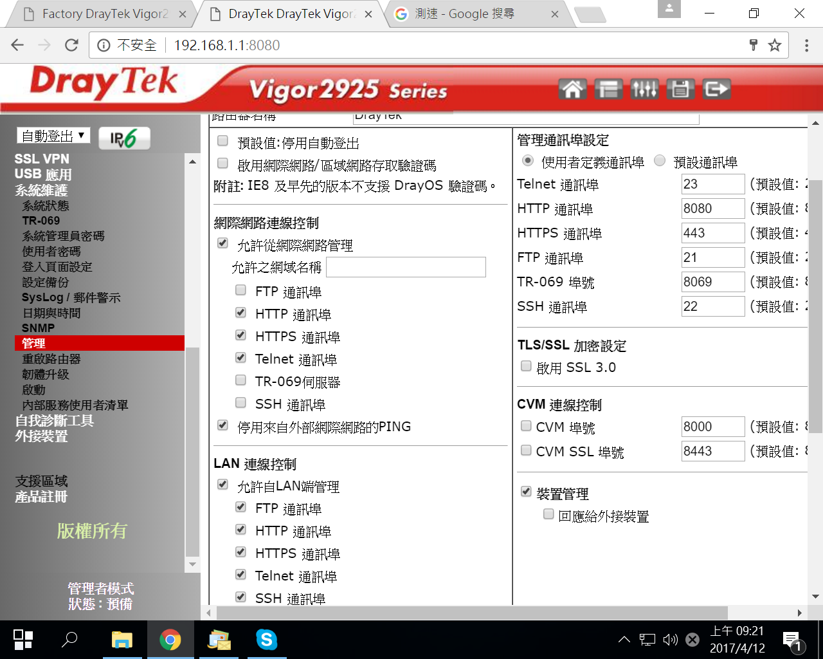Click the HTTP 通訊埠 field showing 8080
Viewport: 823px width, 659px height.
(x=712, y=209)
